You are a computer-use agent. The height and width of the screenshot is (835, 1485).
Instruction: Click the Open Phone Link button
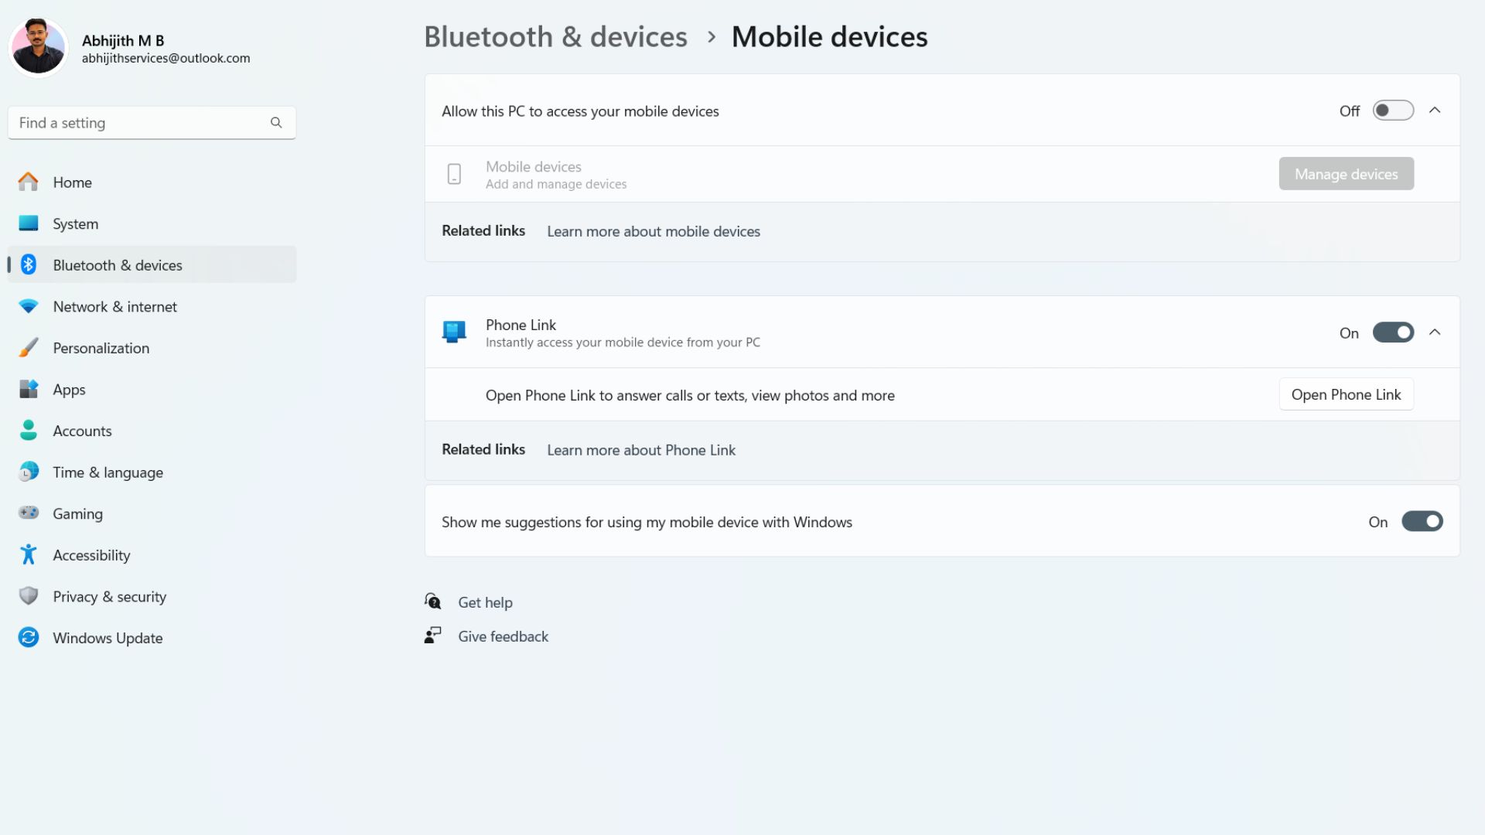pos(1346,394)
